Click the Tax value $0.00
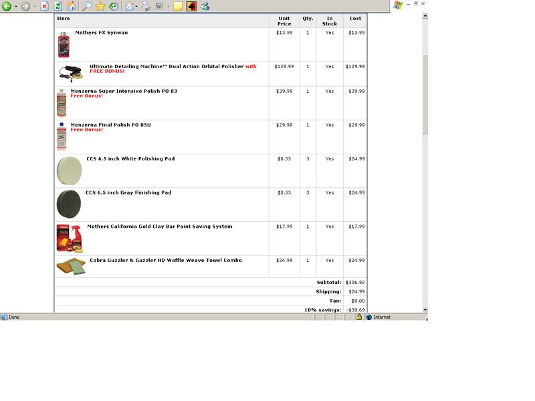This screenshot has width=535, height=401. 358,301
